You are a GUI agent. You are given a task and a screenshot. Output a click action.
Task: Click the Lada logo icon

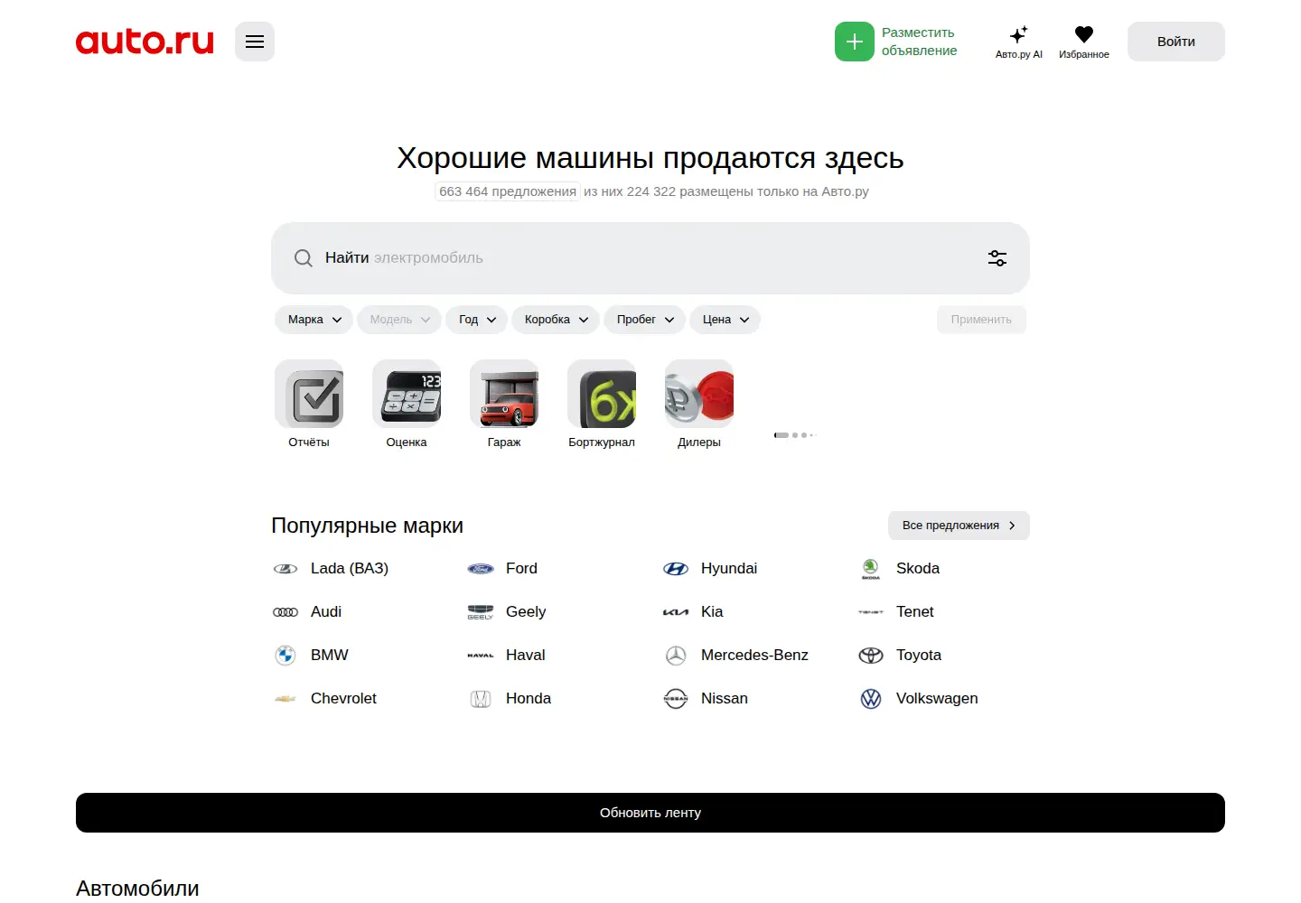tap(285, 569)
